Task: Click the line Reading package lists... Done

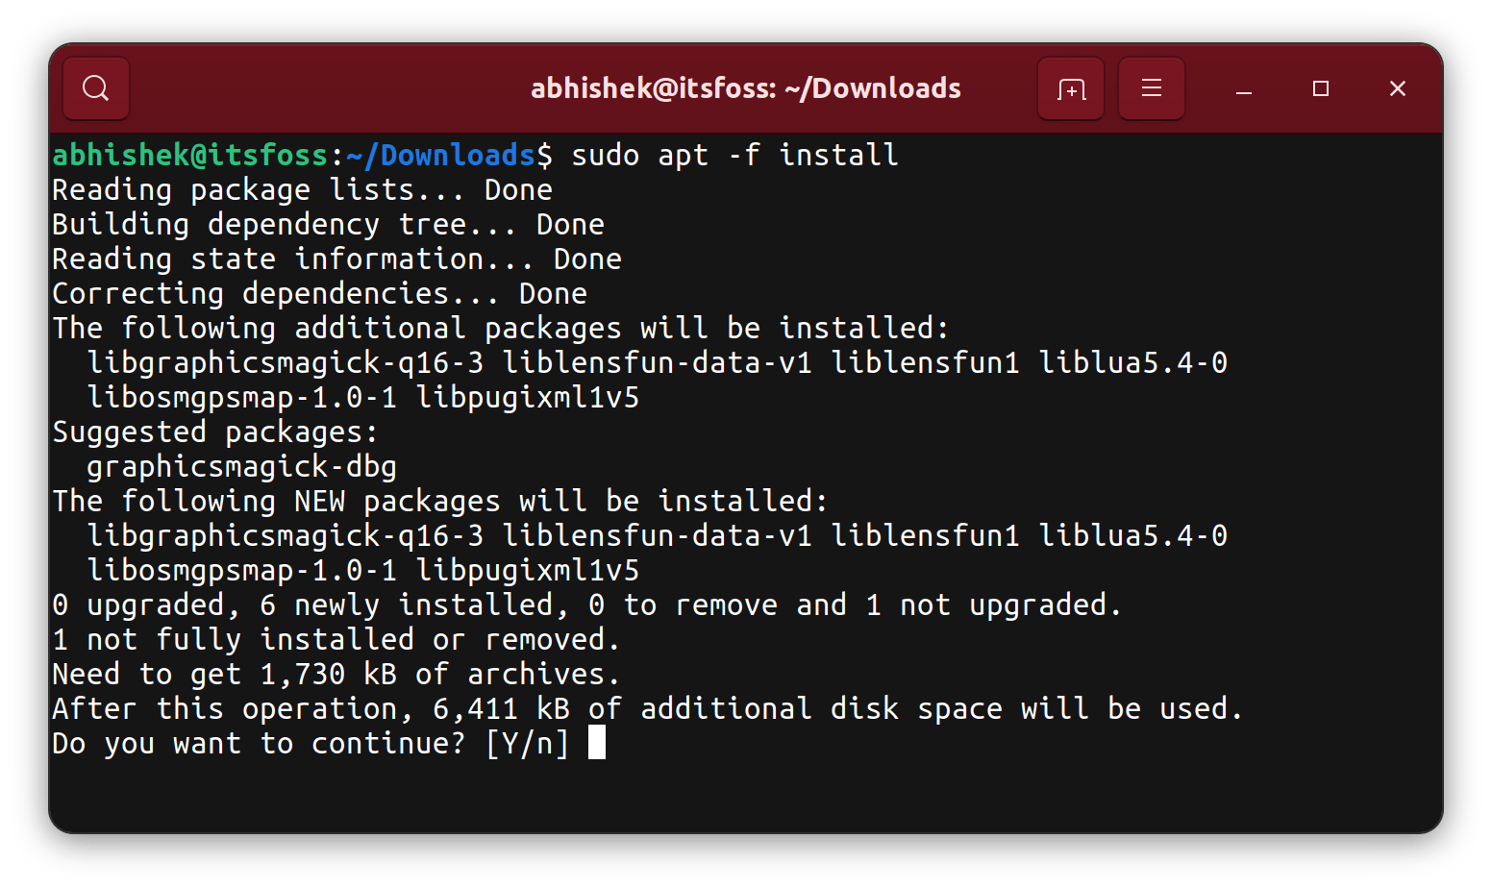Action: tap(301, 189)
